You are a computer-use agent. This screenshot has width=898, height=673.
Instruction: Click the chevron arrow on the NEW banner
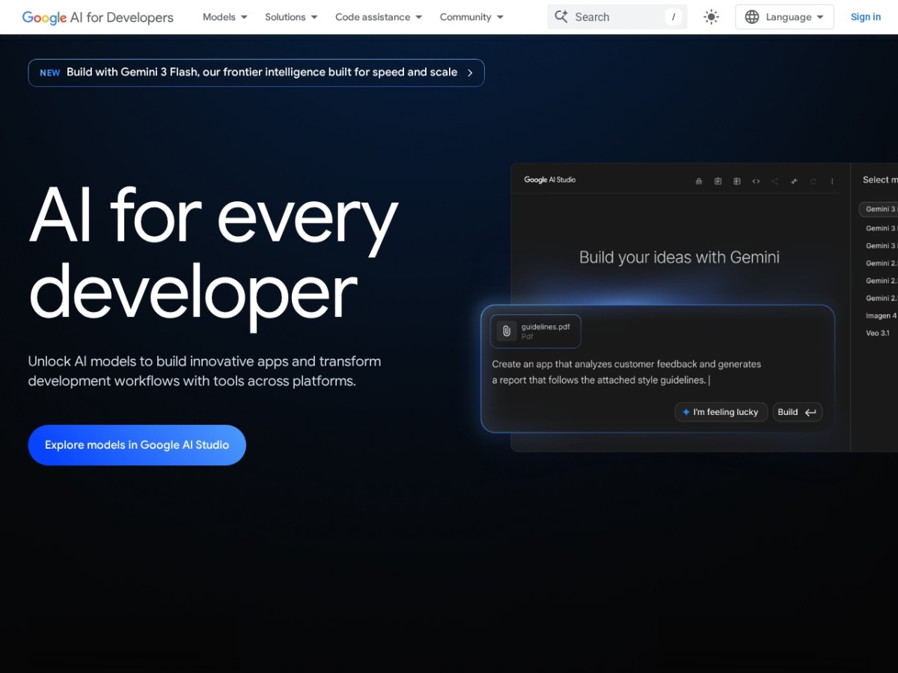[x=470, y=73]
